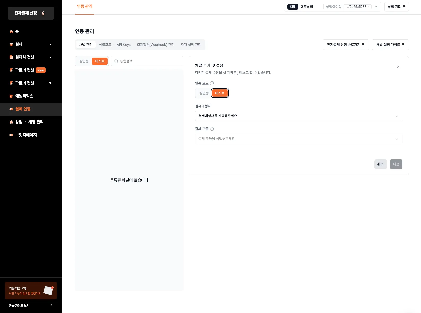Switch channel list to 실연동 mode

(x=84, y=61)
